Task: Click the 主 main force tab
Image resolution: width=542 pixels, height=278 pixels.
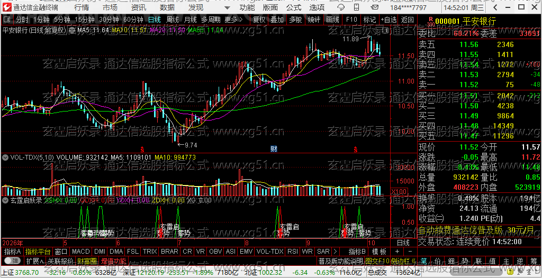Action: [507, 261]
